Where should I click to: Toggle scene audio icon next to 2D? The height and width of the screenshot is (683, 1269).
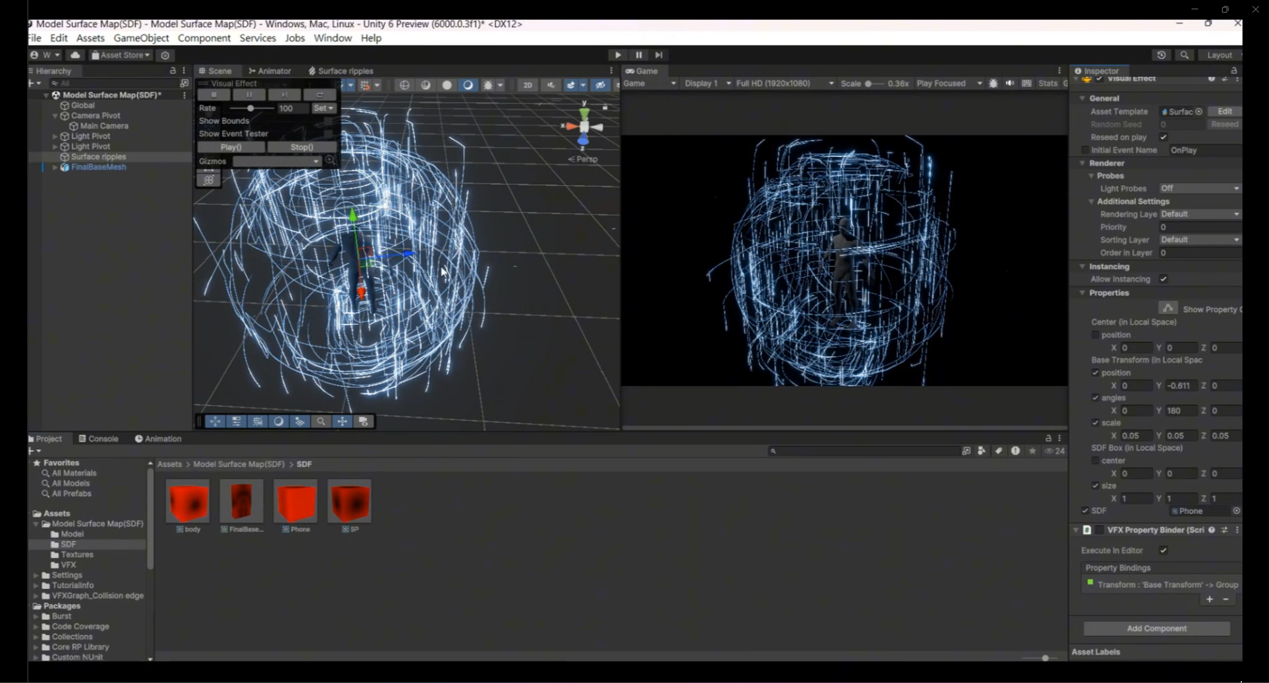[551, 85]
